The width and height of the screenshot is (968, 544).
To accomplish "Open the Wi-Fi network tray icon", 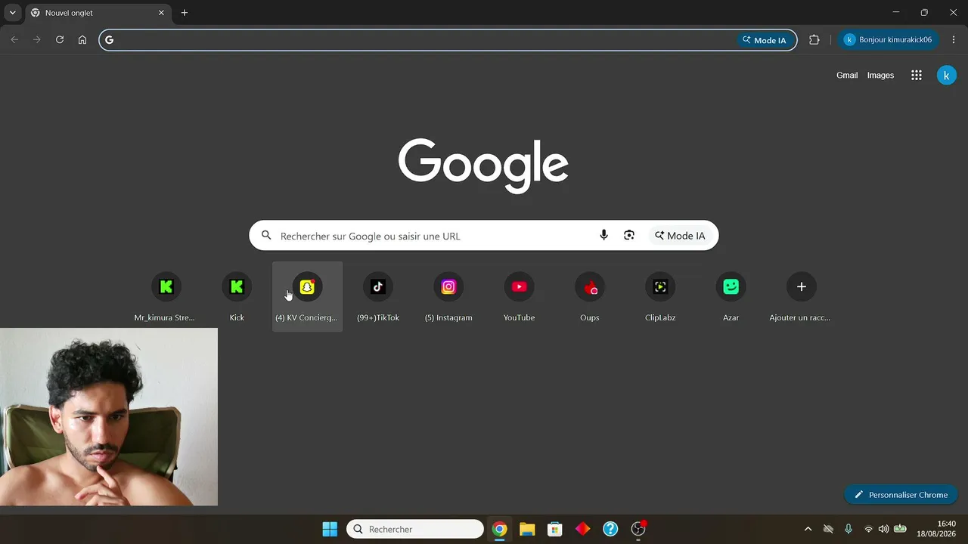I will (x=868, y=529).
